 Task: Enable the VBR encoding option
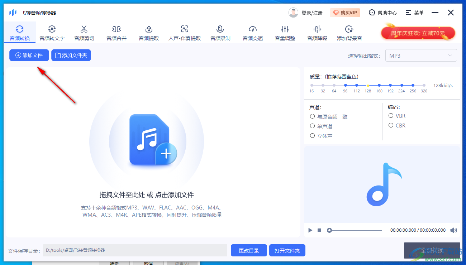pos(391,116)
